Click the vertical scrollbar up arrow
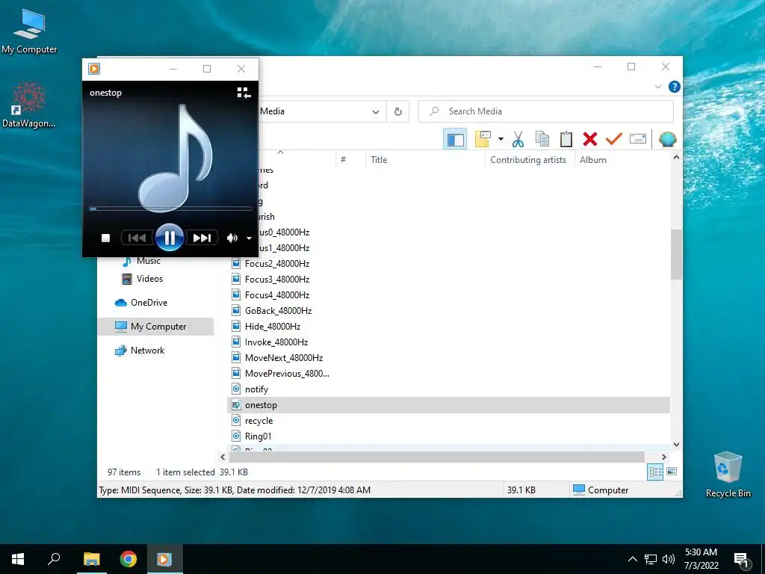 click(676, 157)
